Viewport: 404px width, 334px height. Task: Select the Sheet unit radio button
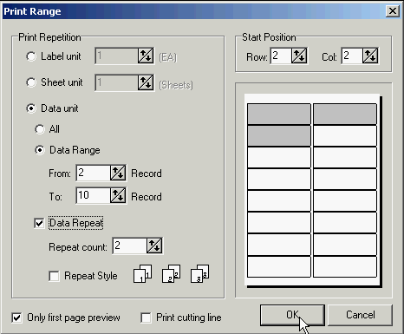click(31, 82)
